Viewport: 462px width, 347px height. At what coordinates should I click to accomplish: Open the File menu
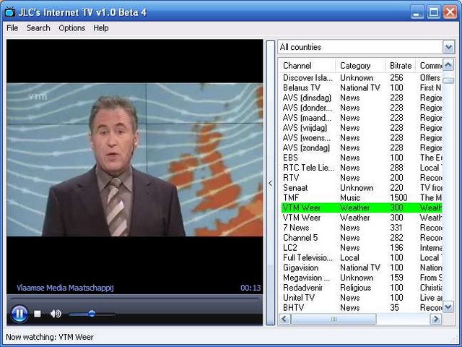(12, 28)
